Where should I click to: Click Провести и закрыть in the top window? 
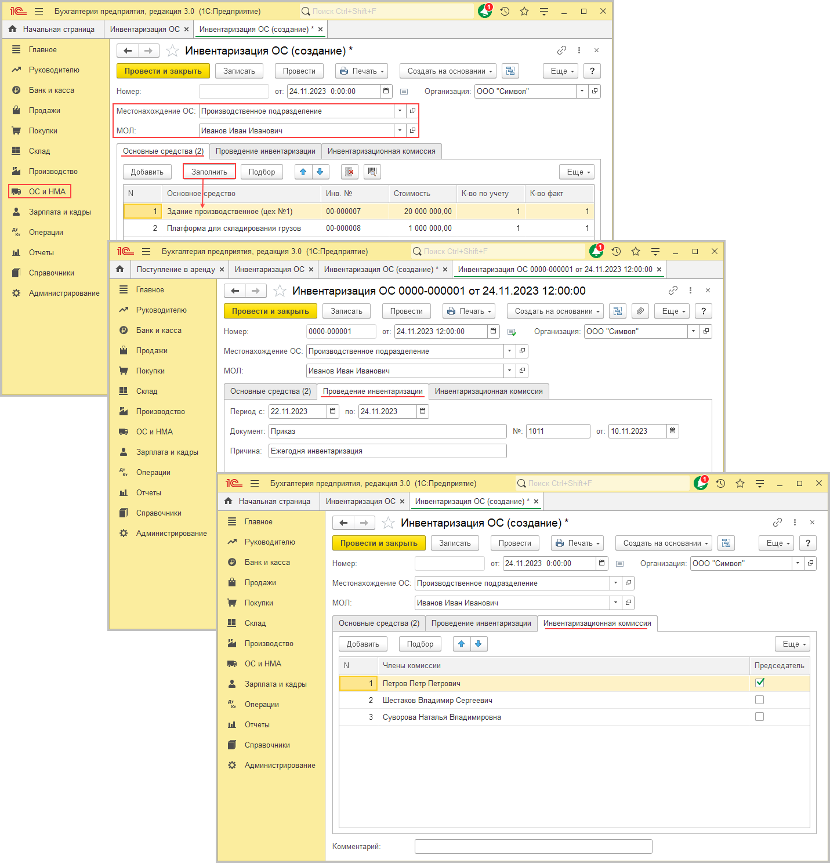[163, 71]
